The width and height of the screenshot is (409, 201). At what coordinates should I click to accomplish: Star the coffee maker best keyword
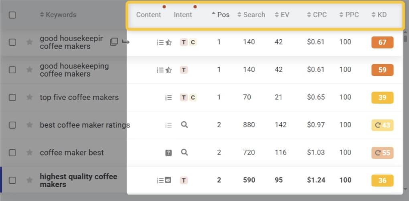tap(30, 152)
